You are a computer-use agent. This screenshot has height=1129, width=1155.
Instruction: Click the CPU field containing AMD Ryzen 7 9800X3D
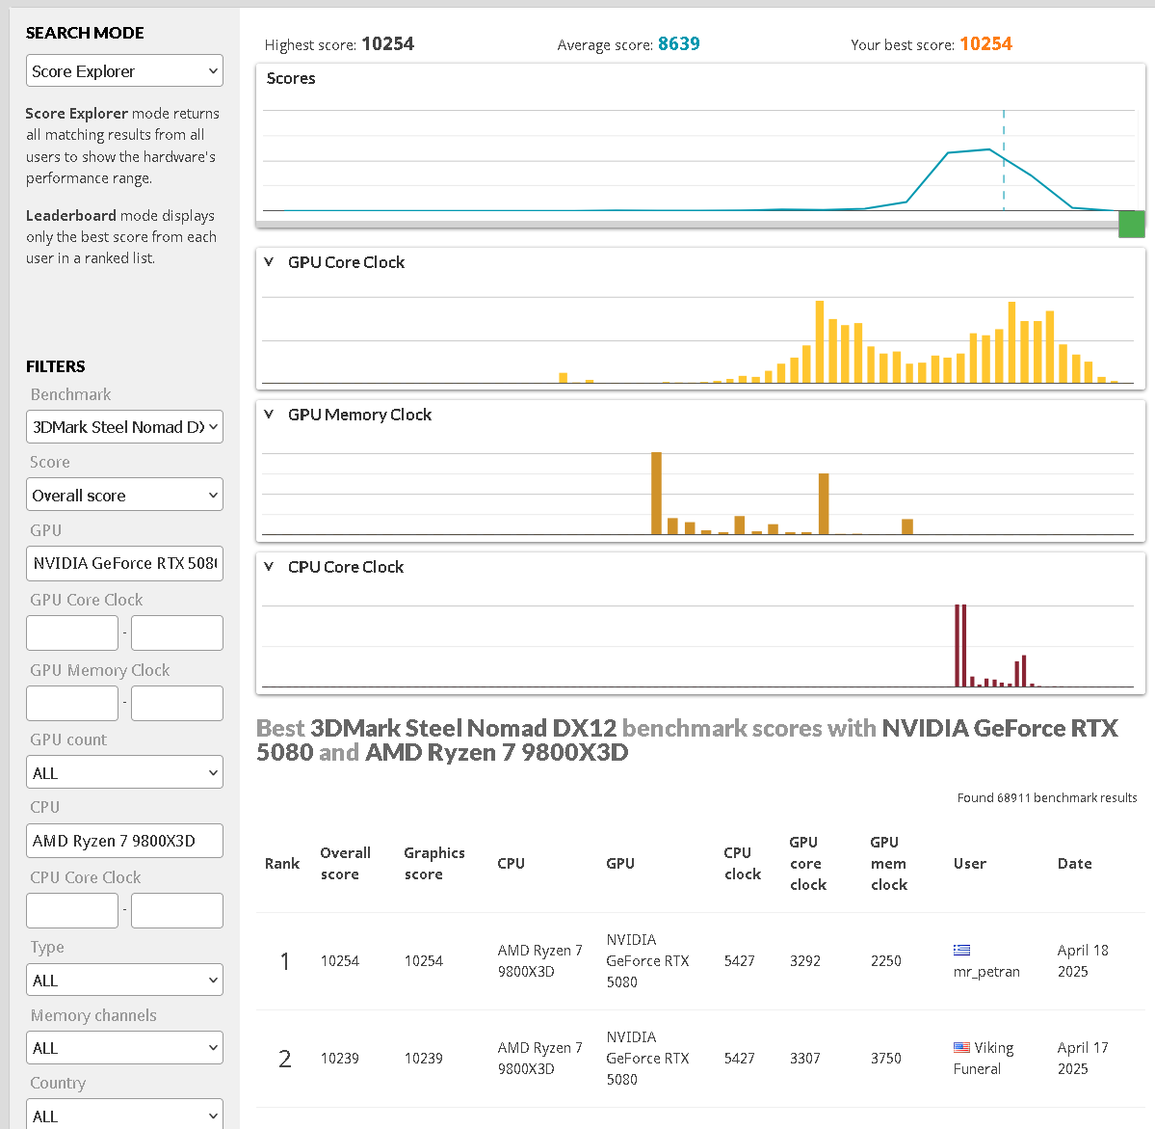124,841
